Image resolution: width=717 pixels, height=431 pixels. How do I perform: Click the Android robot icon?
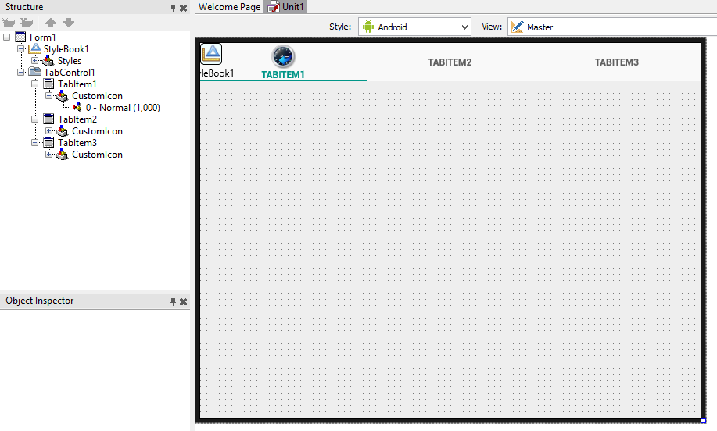(368, 27)
